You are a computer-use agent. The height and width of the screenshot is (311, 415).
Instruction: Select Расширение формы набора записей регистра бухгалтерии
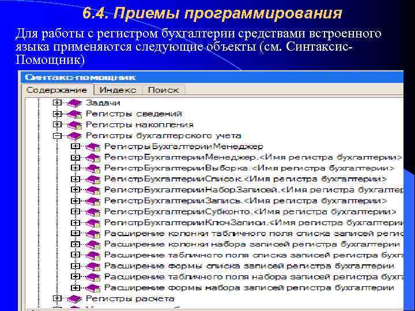(250, 287)
